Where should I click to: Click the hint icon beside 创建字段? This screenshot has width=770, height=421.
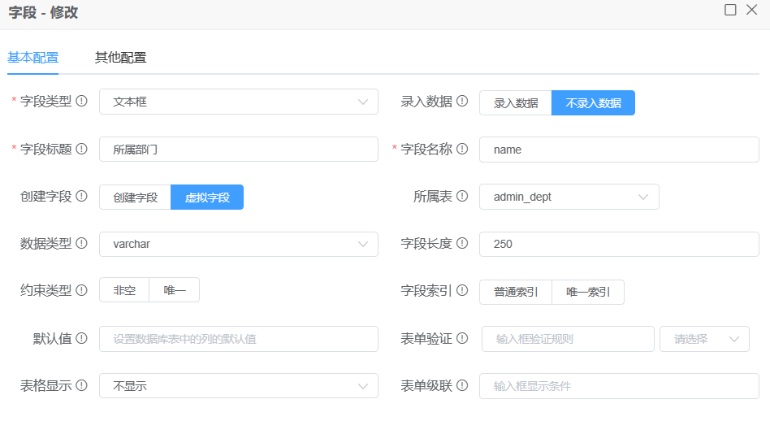[x=81, y=197]
